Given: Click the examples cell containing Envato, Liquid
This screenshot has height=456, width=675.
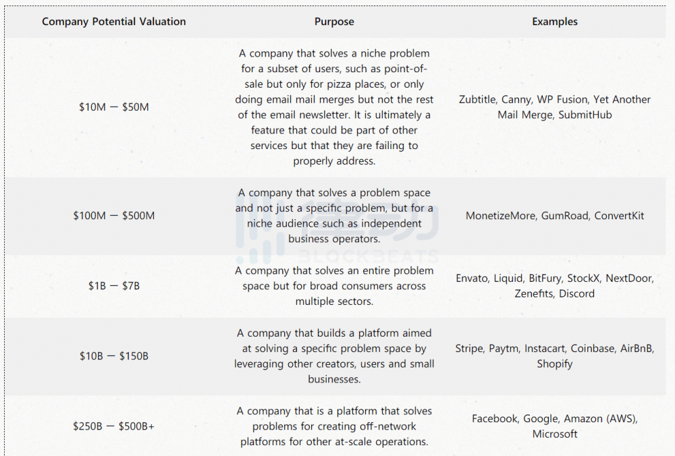Looking at the screenshot, I should click(x=555, y=286).
